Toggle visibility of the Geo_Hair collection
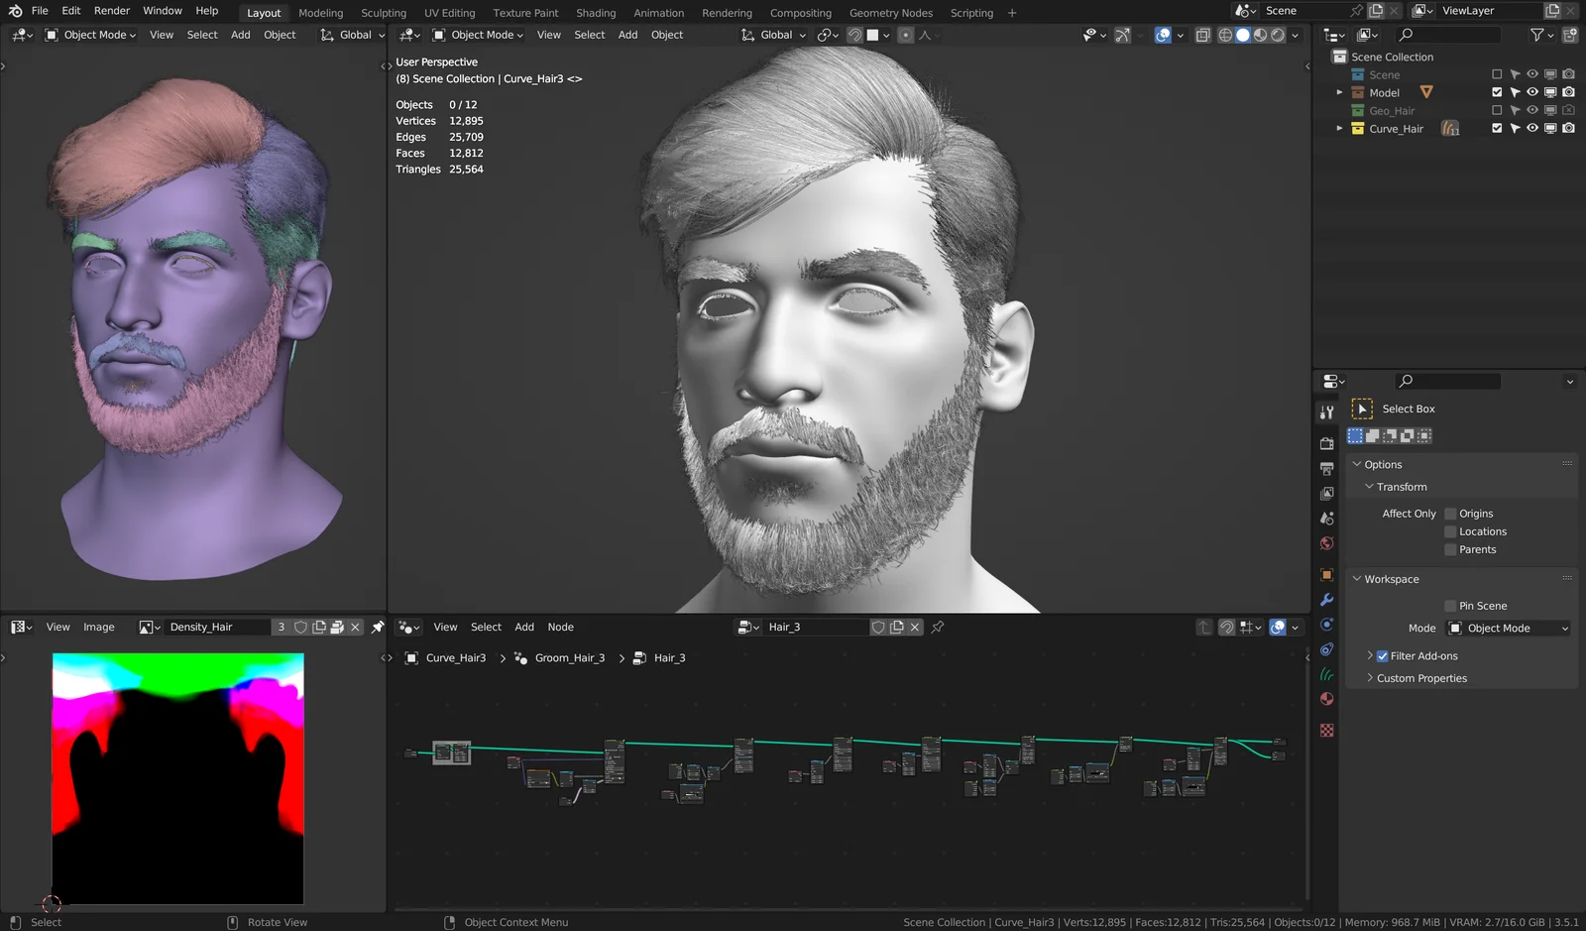This screenshot has height=931, width=1586. coord(1532,110)
